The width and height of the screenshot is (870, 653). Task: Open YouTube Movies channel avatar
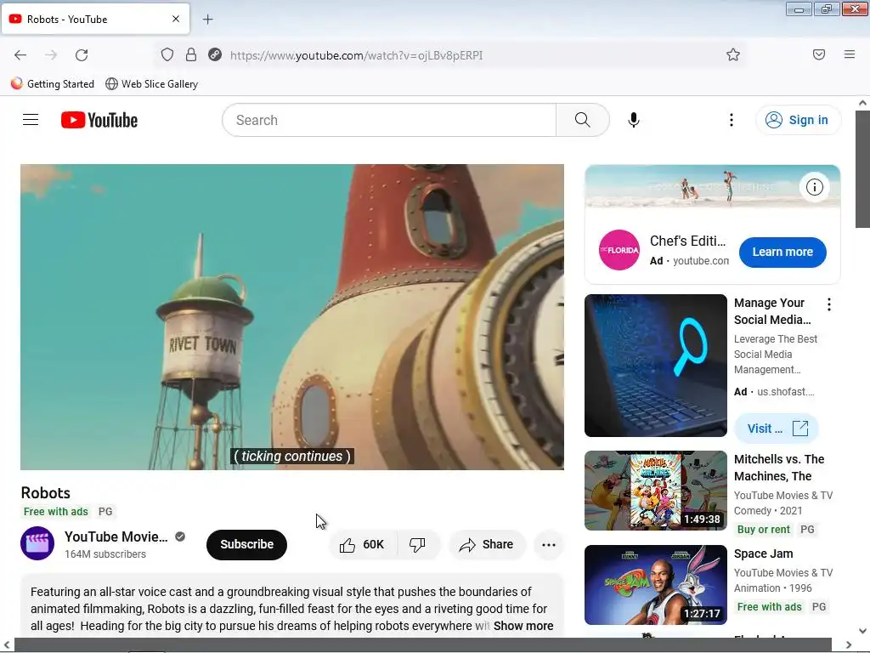37,543
